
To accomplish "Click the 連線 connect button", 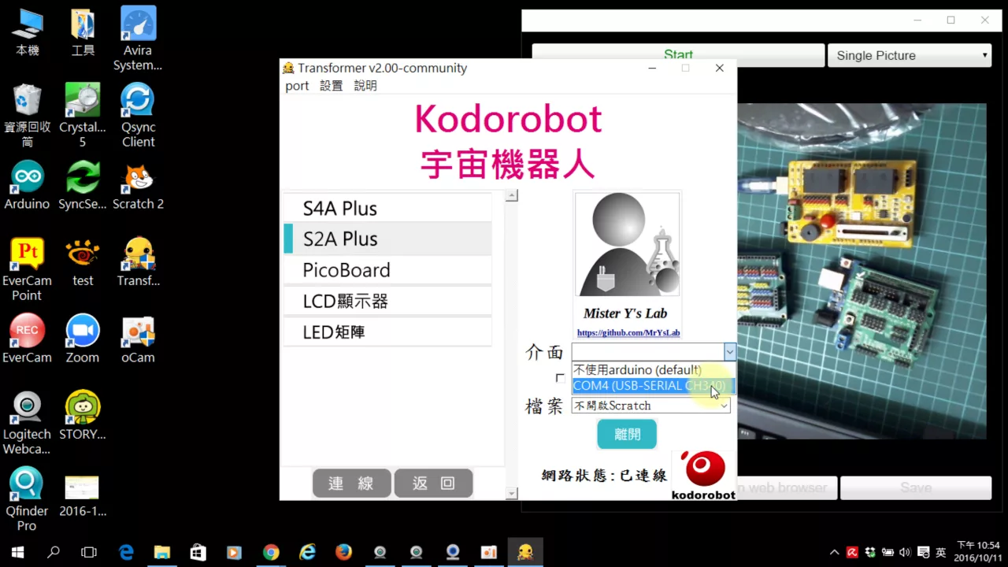I will click(x=351, y=484).
